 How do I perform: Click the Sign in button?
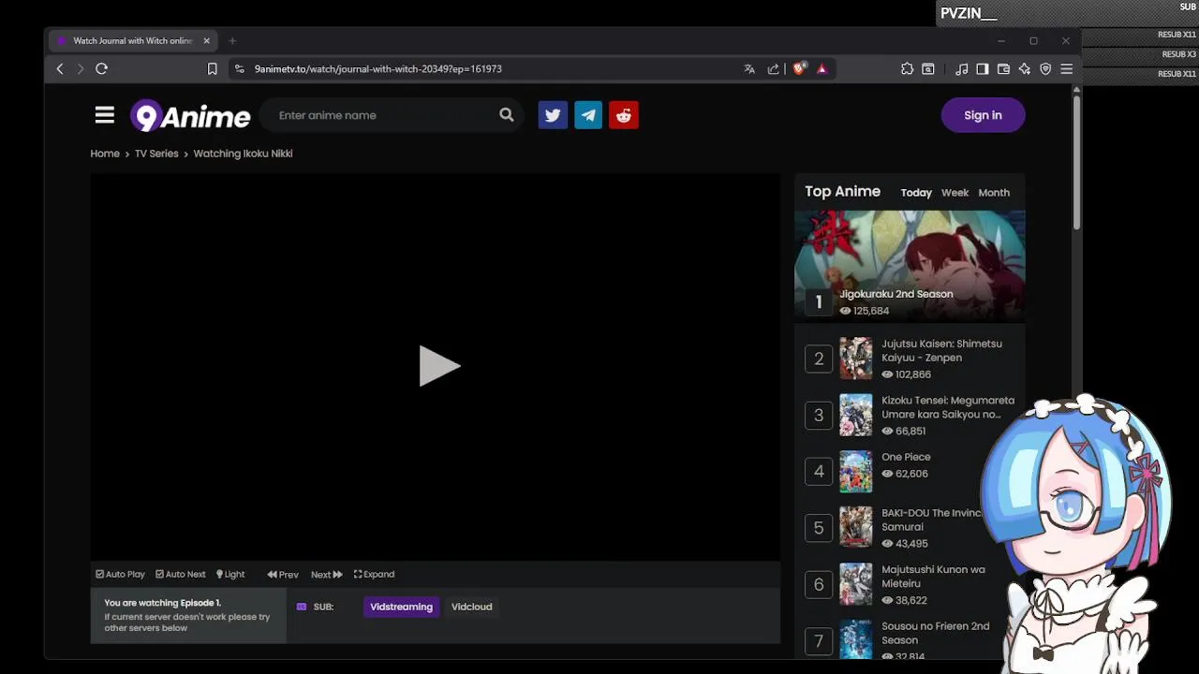[x=983, y=115]
